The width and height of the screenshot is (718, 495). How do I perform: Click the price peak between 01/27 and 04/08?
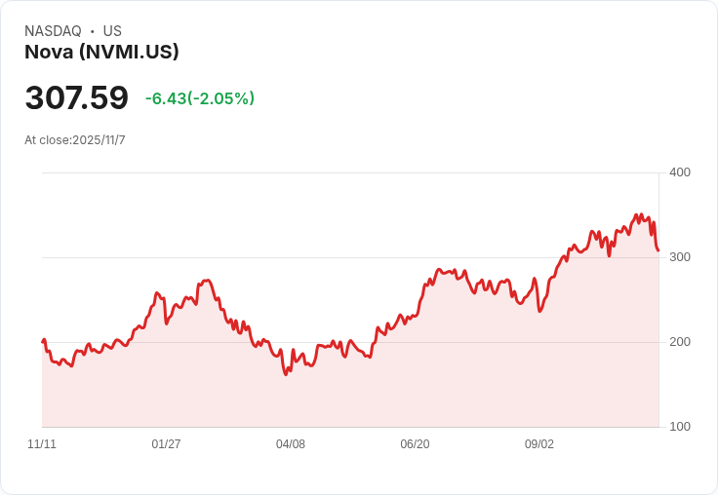[x=207, y=281]
